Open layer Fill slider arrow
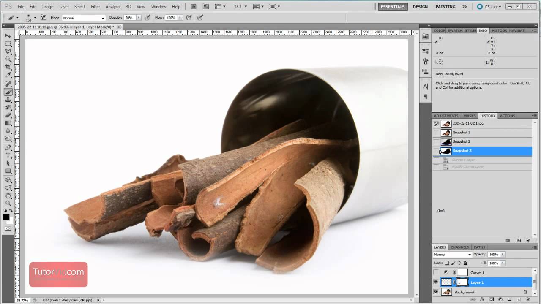Viewport: 541px width, 304px height. pyautogui.click(x=503, y=263)
